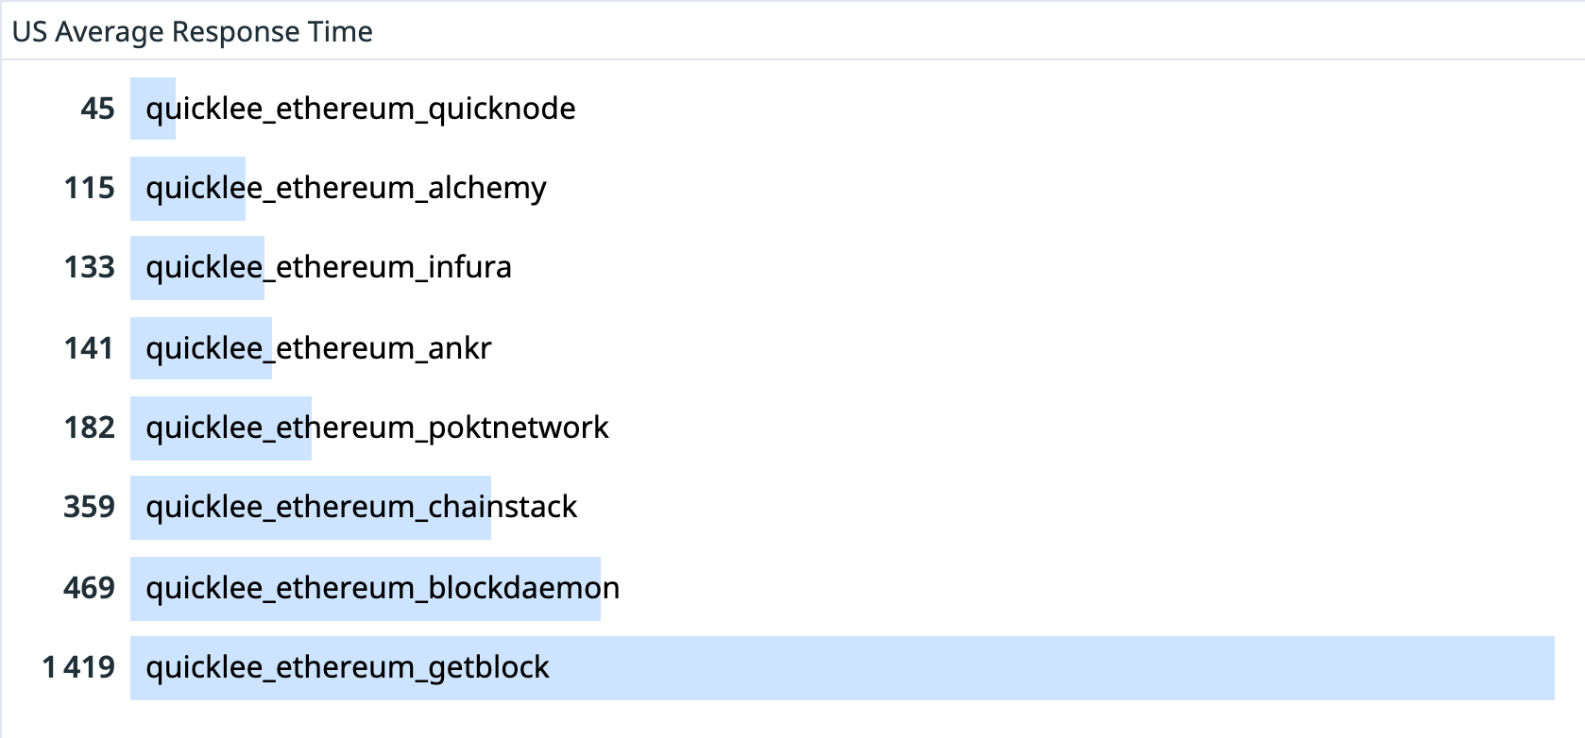Click the value 115 for alchemy
The height and width of the screenshot is (738, 1585).
[90, 188]
